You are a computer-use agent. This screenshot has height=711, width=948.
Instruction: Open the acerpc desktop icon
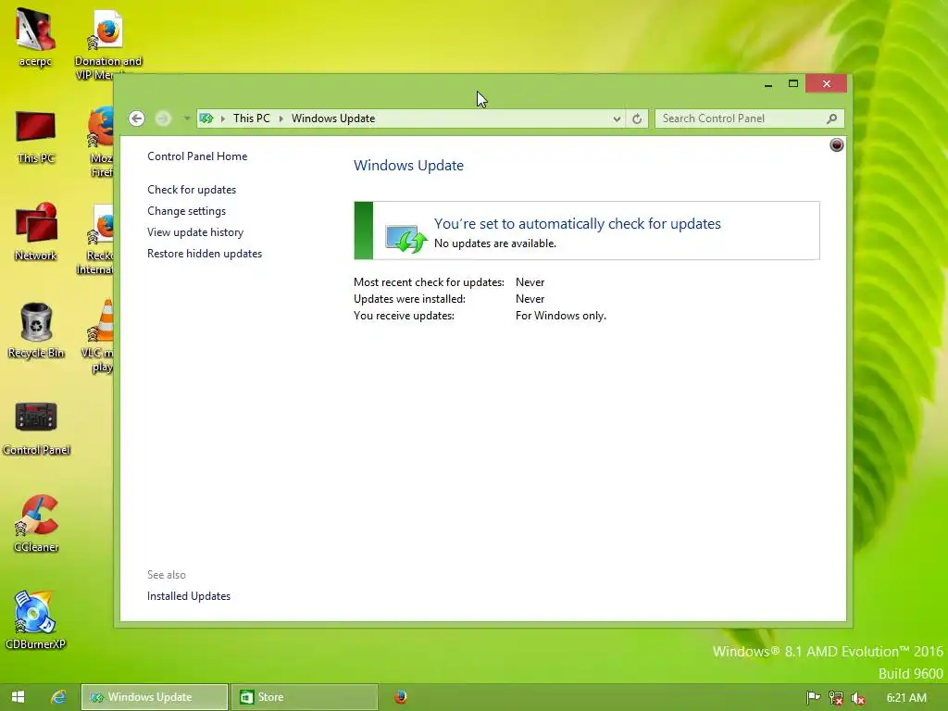tap(35, 37)
